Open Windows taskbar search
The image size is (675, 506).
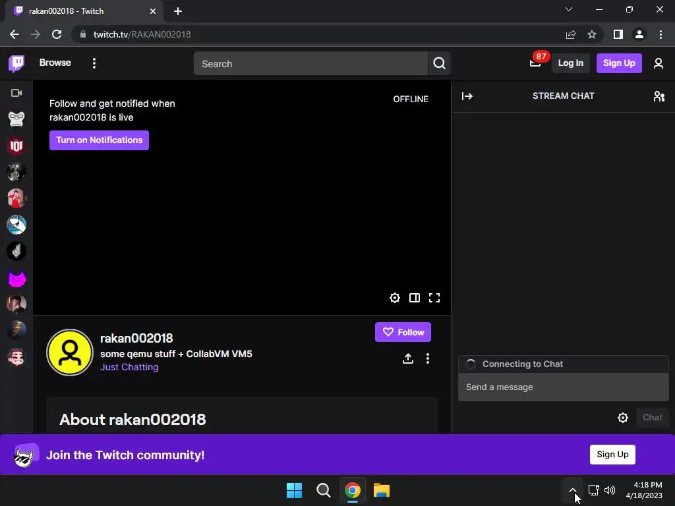[323, 490]
